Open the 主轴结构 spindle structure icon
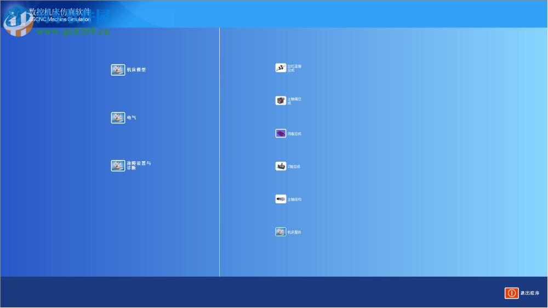 (281, 199)
